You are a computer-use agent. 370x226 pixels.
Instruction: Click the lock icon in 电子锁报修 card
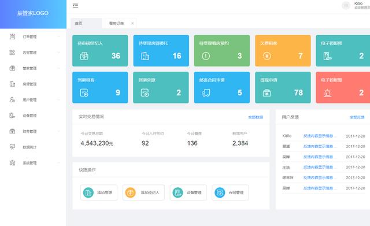327,56
